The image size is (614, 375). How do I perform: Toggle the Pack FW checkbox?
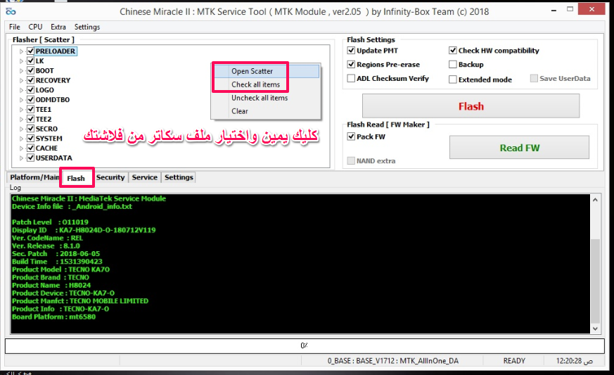(351, 136)
